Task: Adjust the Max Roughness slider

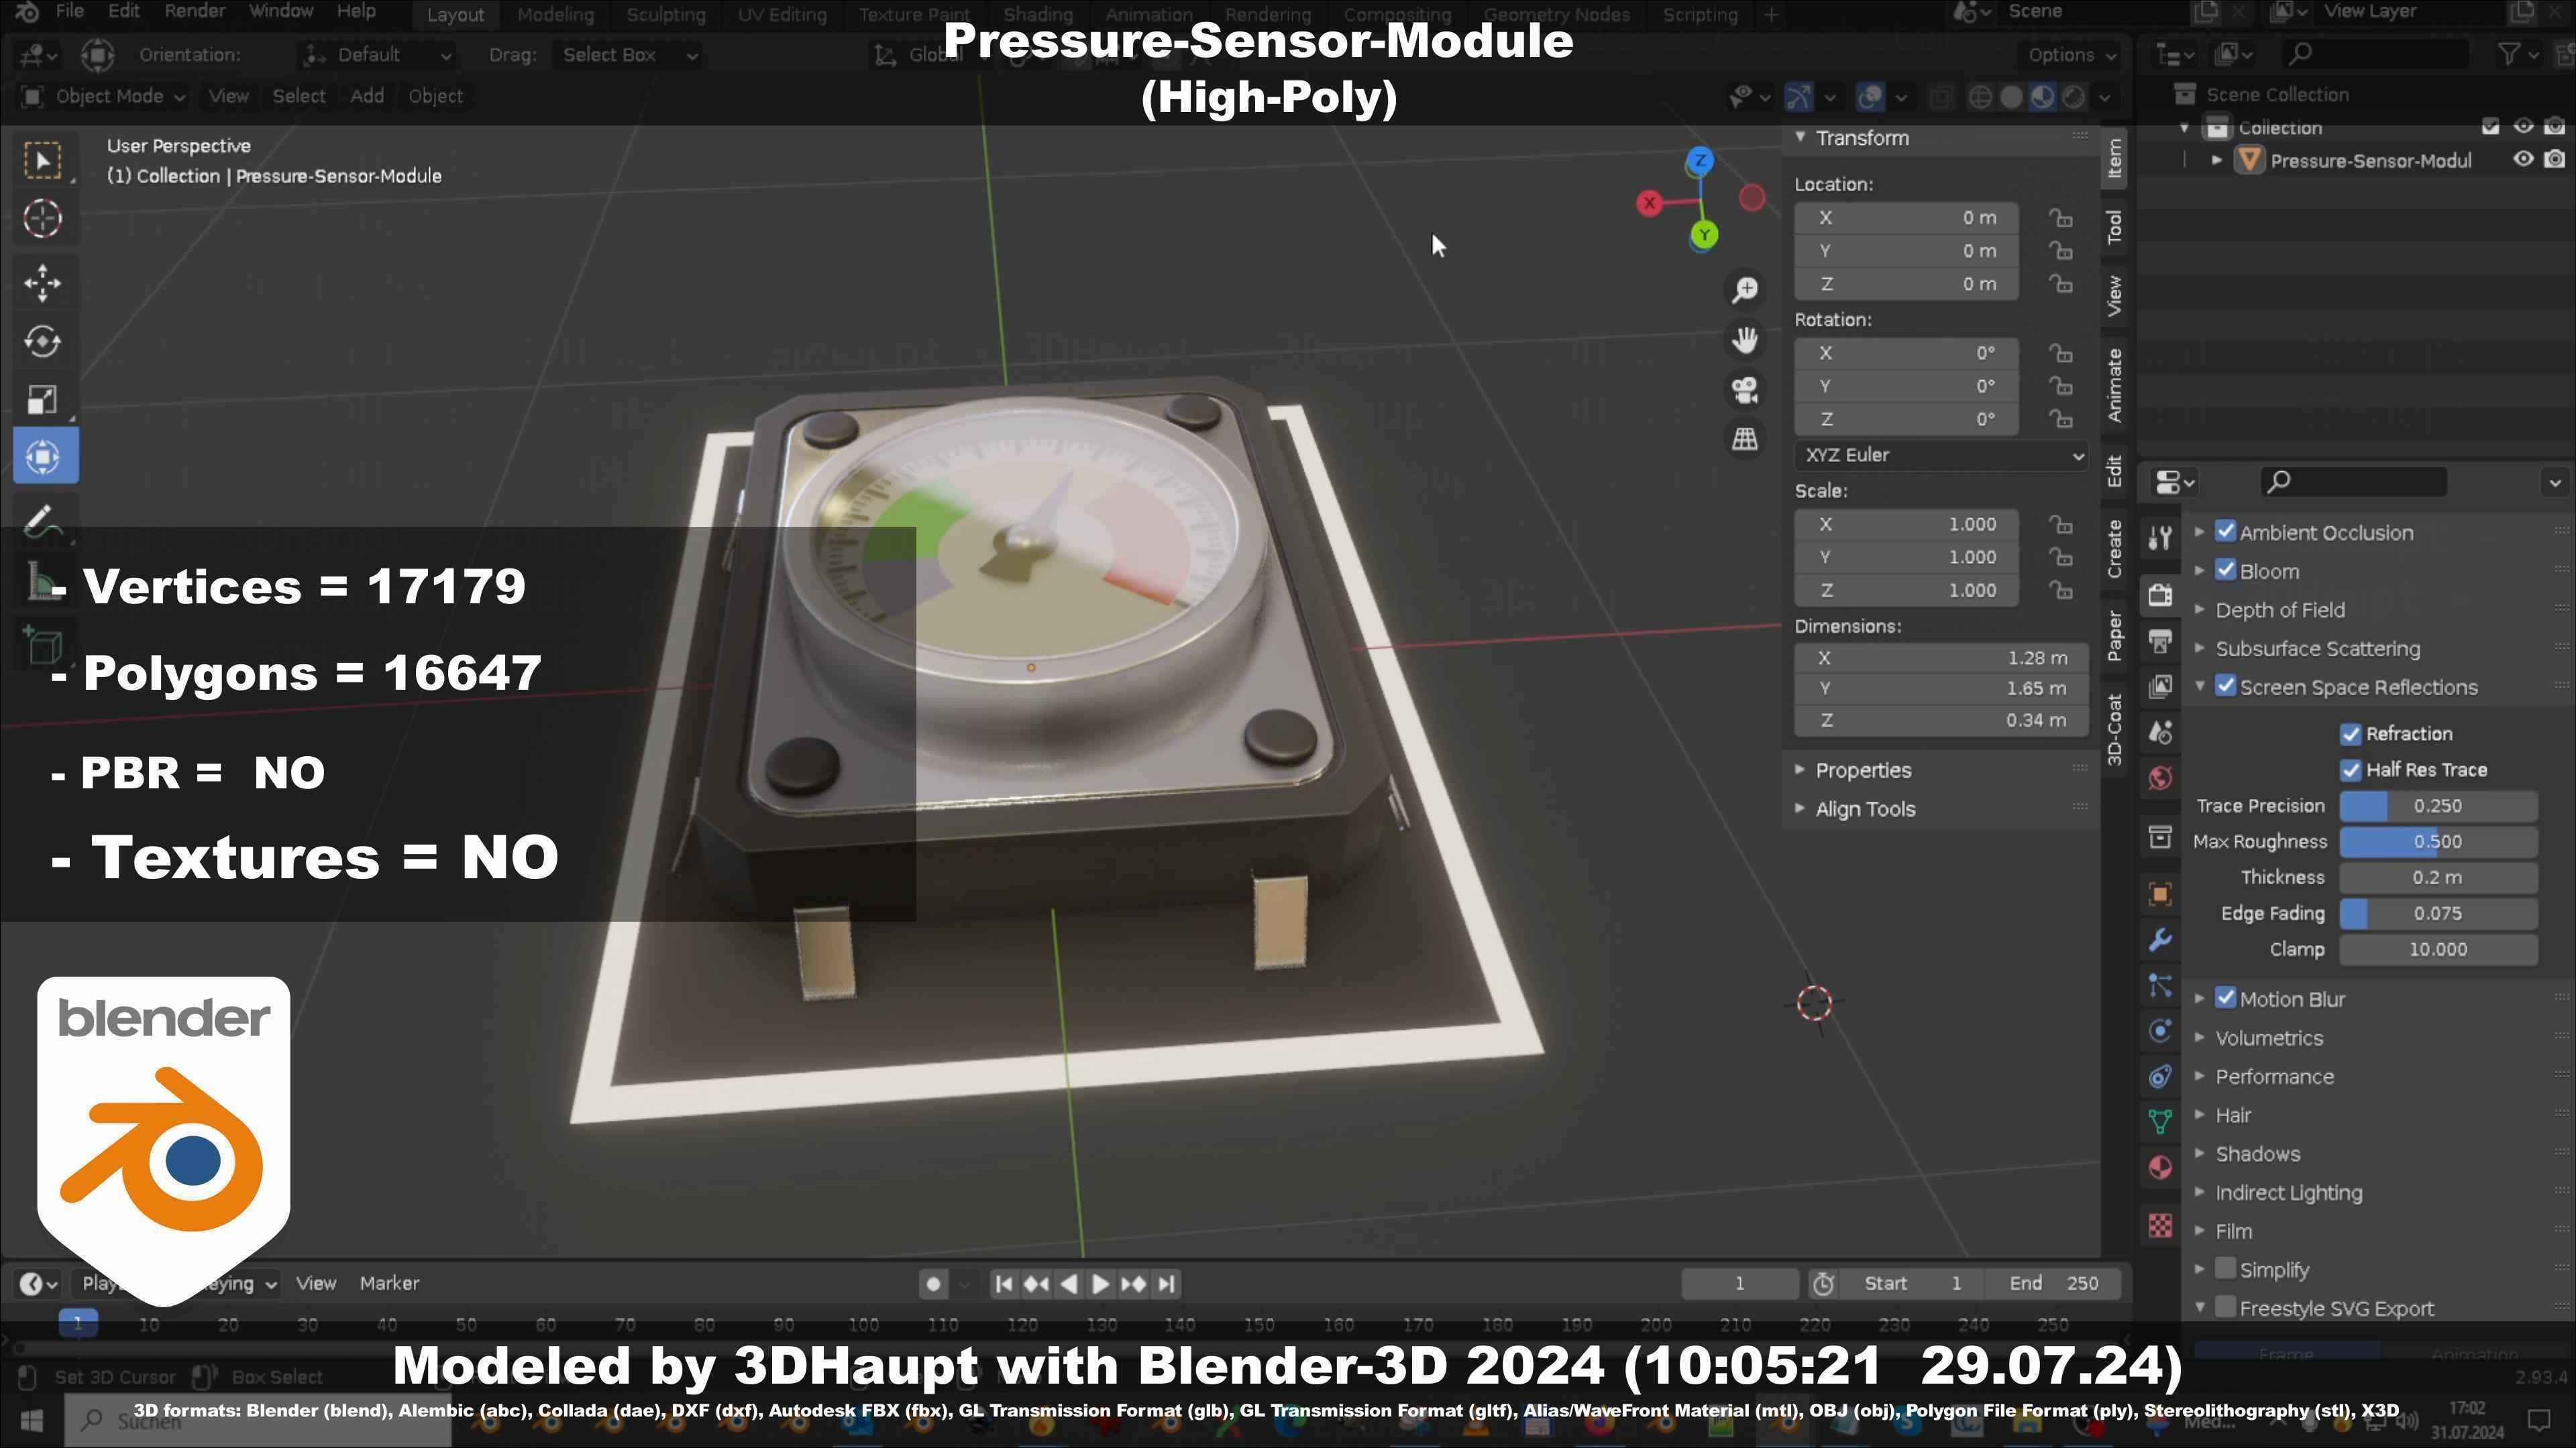Action: click(x=2438, y=843)
